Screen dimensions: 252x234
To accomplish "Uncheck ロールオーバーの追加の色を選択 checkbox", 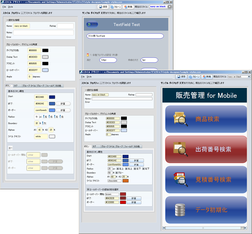I will (88, 189).
